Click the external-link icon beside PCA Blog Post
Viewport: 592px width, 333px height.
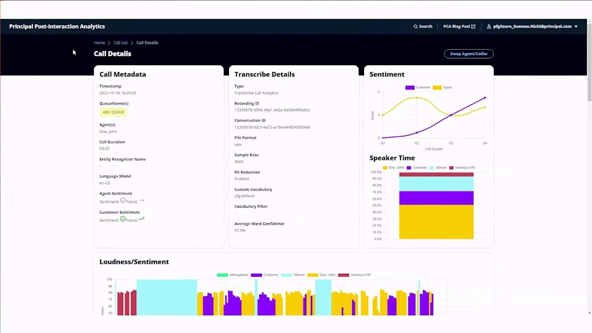tap(474, 27)
